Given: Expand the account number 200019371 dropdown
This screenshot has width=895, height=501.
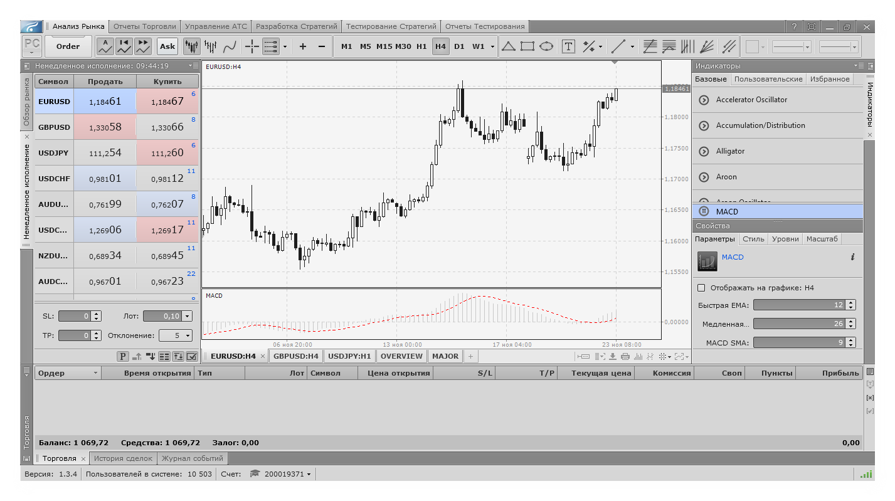Looking at the screenshot, I should click(x=309, y=474).
